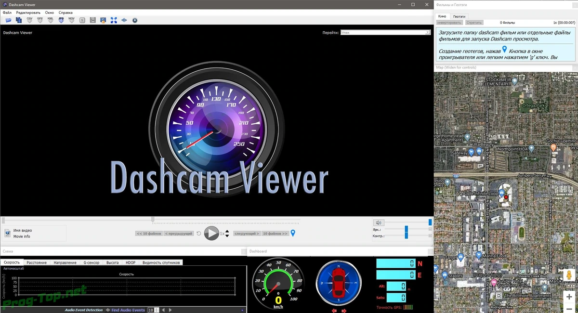The height and width of the screenshot is (313, 578).
Task: Open settings gear in toolbar
Action: [x=135, y=20]
